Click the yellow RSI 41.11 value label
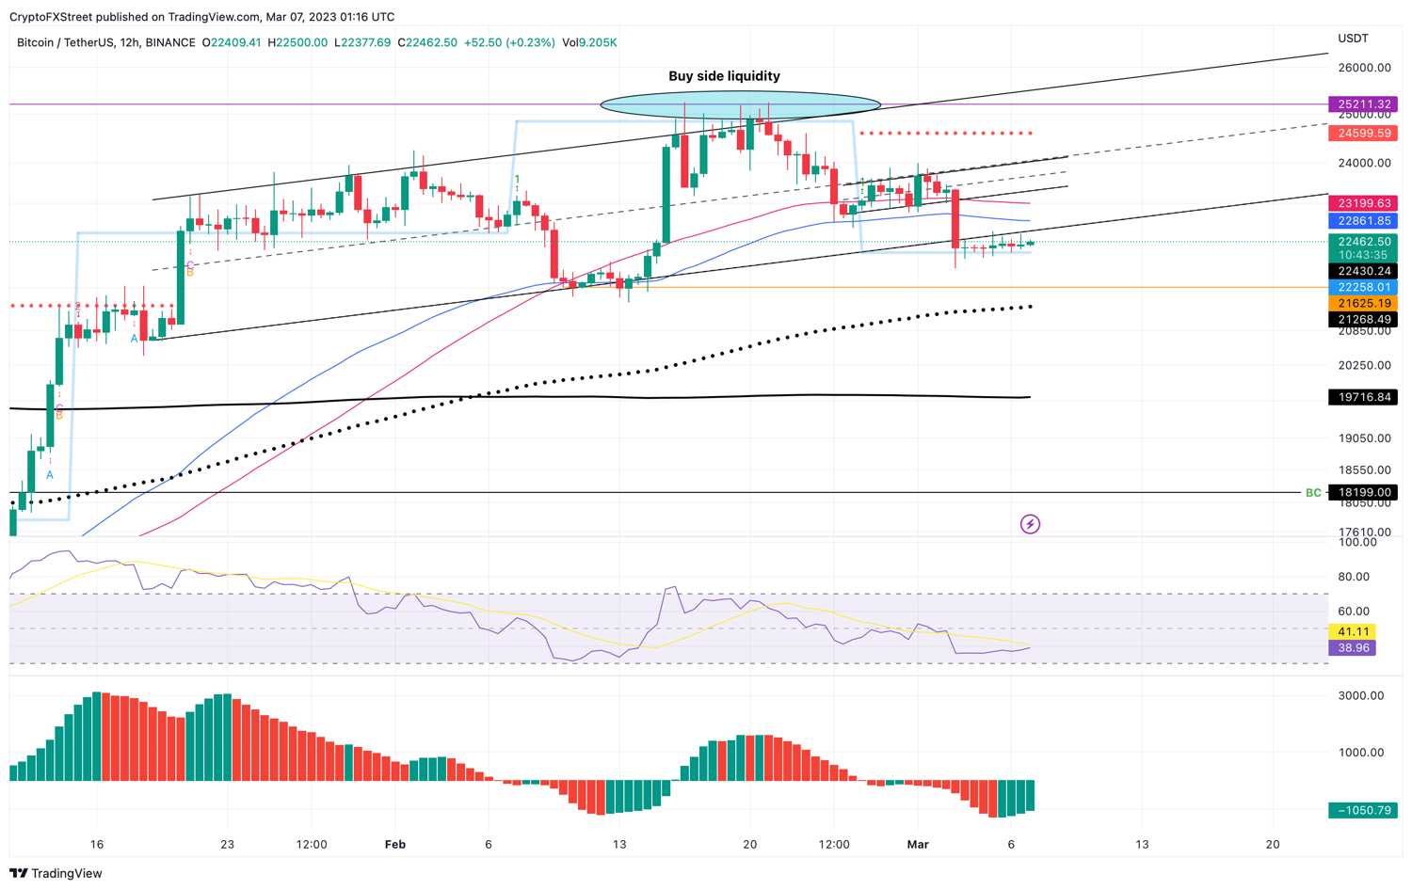This screenshot has width=1412, height=890. [x=1352, y=631]
